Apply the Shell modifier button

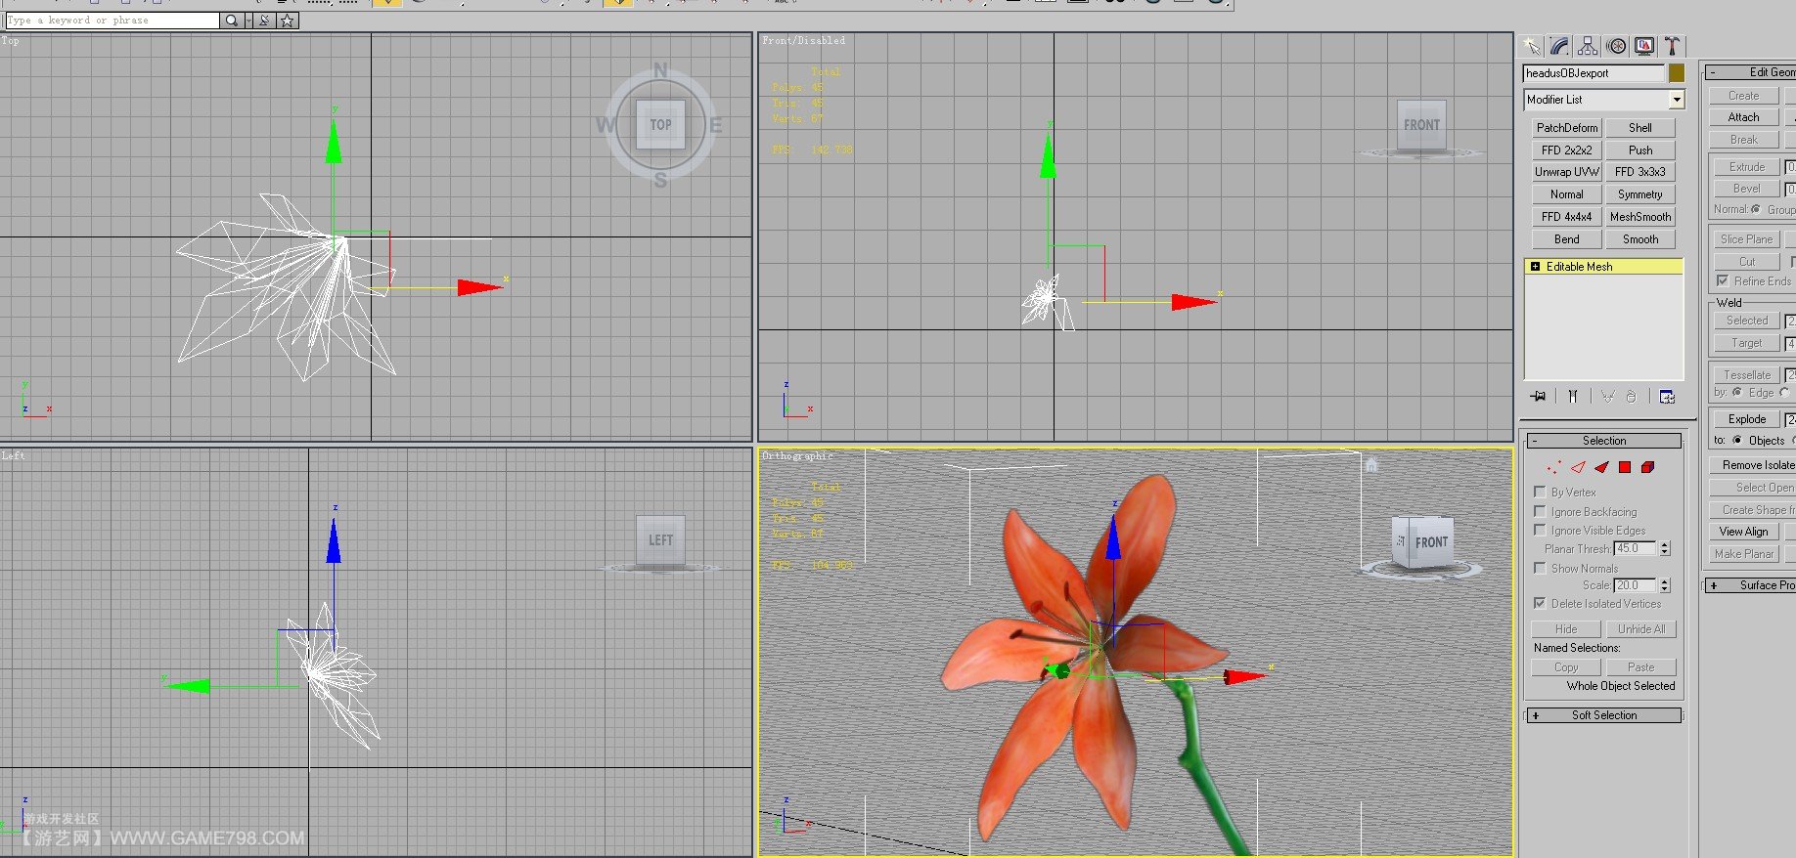pyautogui.click(x=1640, y=127)
